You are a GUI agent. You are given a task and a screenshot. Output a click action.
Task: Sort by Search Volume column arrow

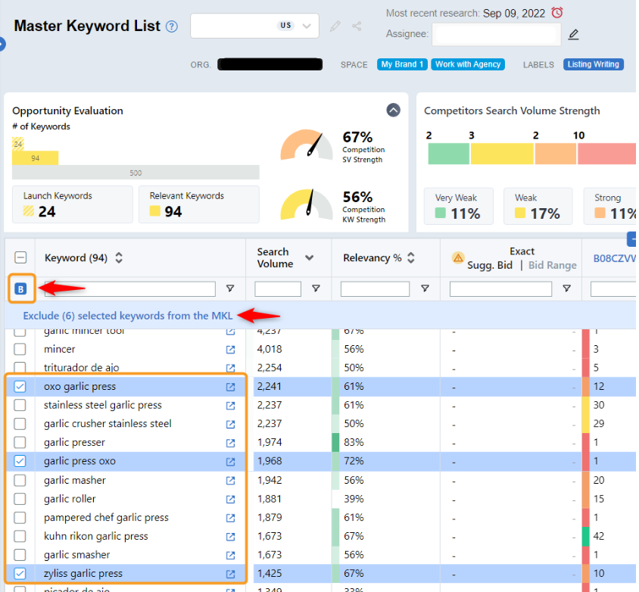click(x=309, y=258)
